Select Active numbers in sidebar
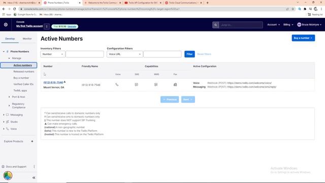This screenshot has height=183, width=325. [x=22, y=66]
